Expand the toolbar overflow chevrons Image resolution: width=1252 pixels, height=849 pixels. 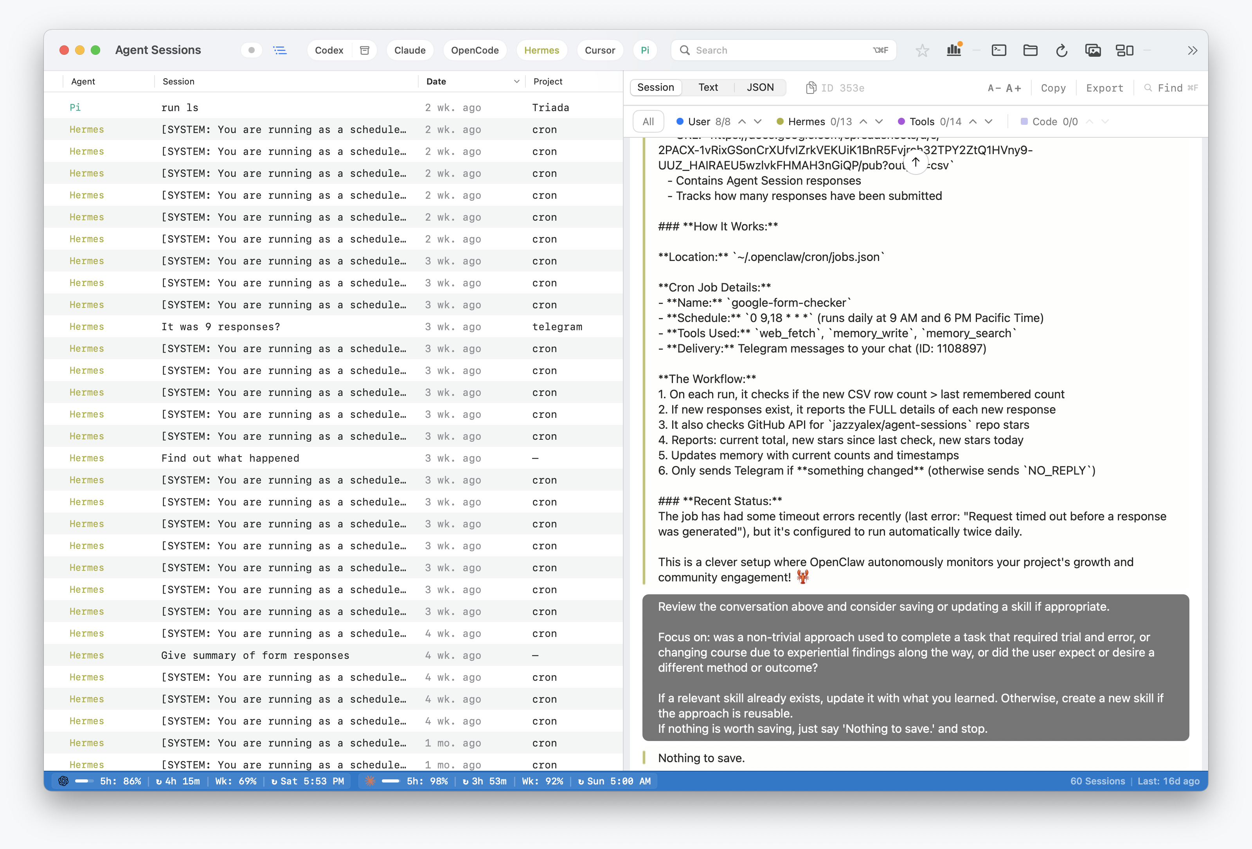pos(1192,50)
